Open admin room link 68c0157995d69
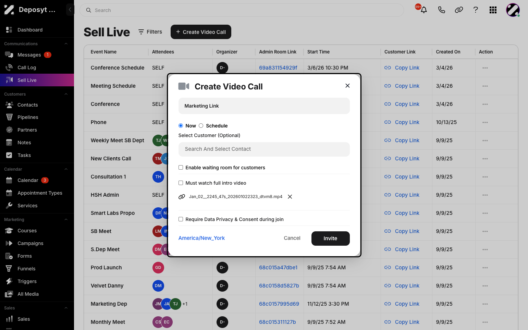 (x=279, y=304)
